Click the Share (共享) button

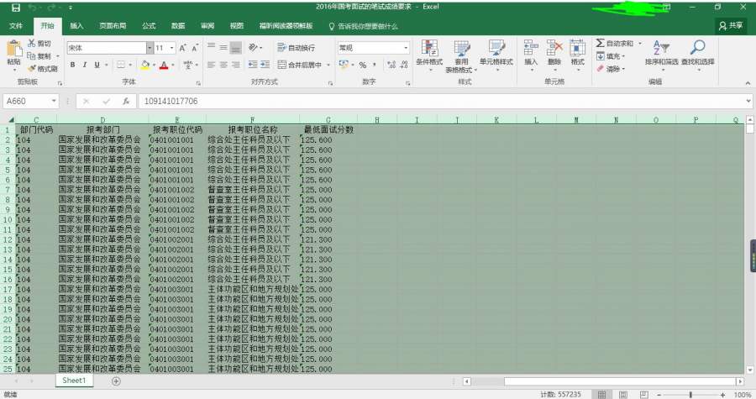click(731, 25)
